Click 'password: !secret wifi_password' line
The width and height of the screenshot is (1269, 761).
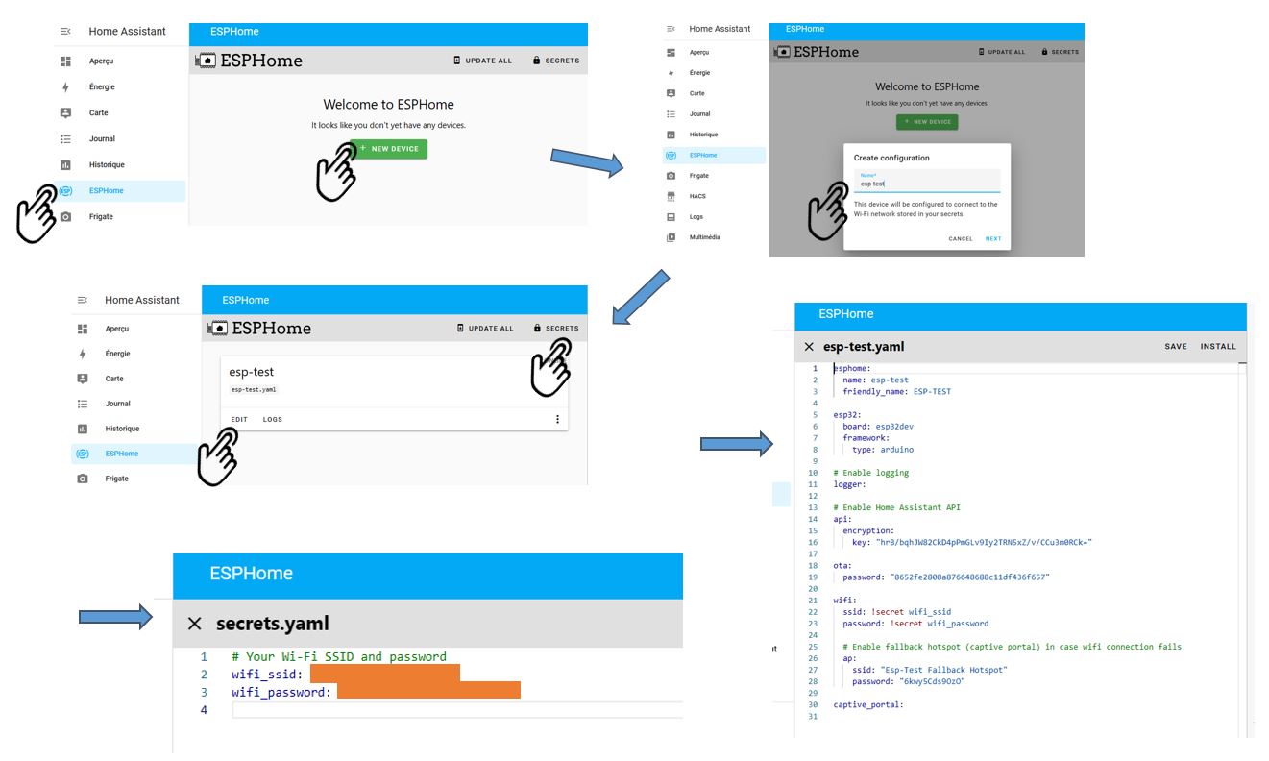click(x=915, y=623)
